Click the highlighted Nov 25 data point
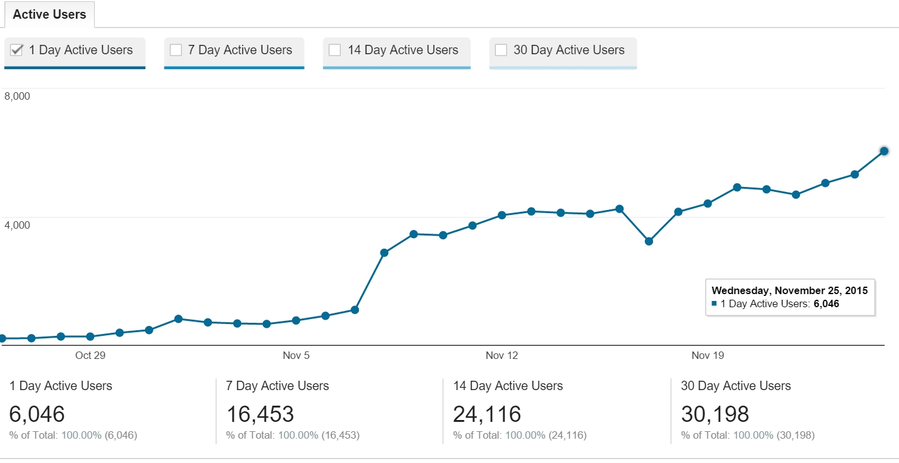The width and height of the screenshot is (899, 463). click(x=883, y=151)
